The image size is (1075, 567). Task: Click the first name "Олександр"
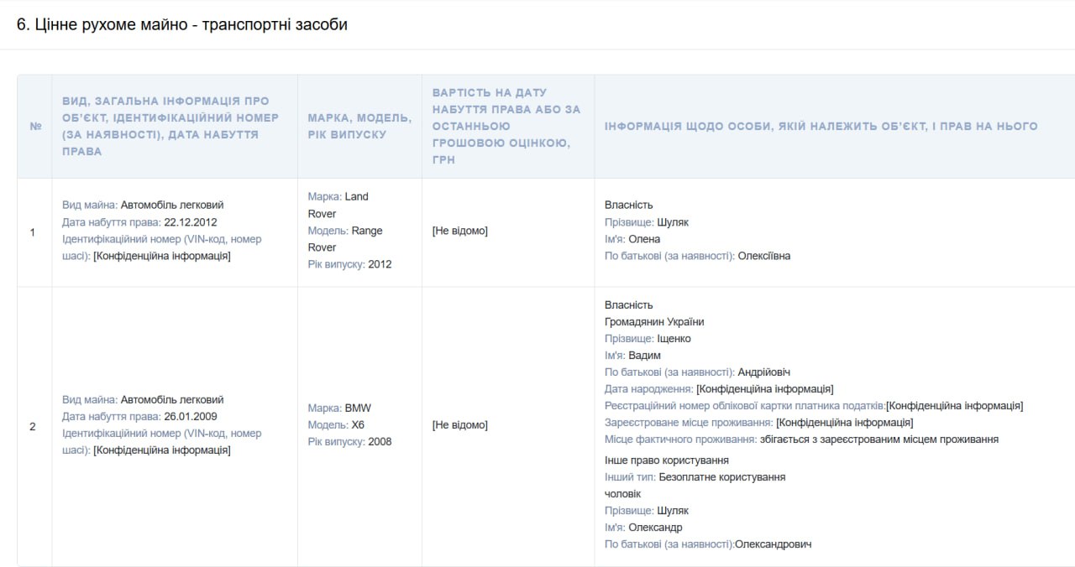pyautogui.click(x=655, y=528)
